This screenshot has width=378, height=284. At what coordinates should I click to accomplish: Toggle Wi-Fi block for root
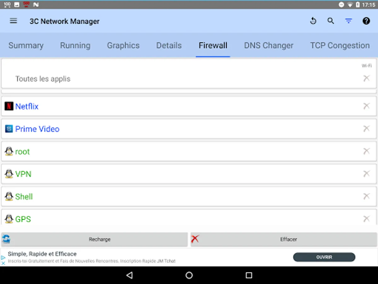coord(366,151)
